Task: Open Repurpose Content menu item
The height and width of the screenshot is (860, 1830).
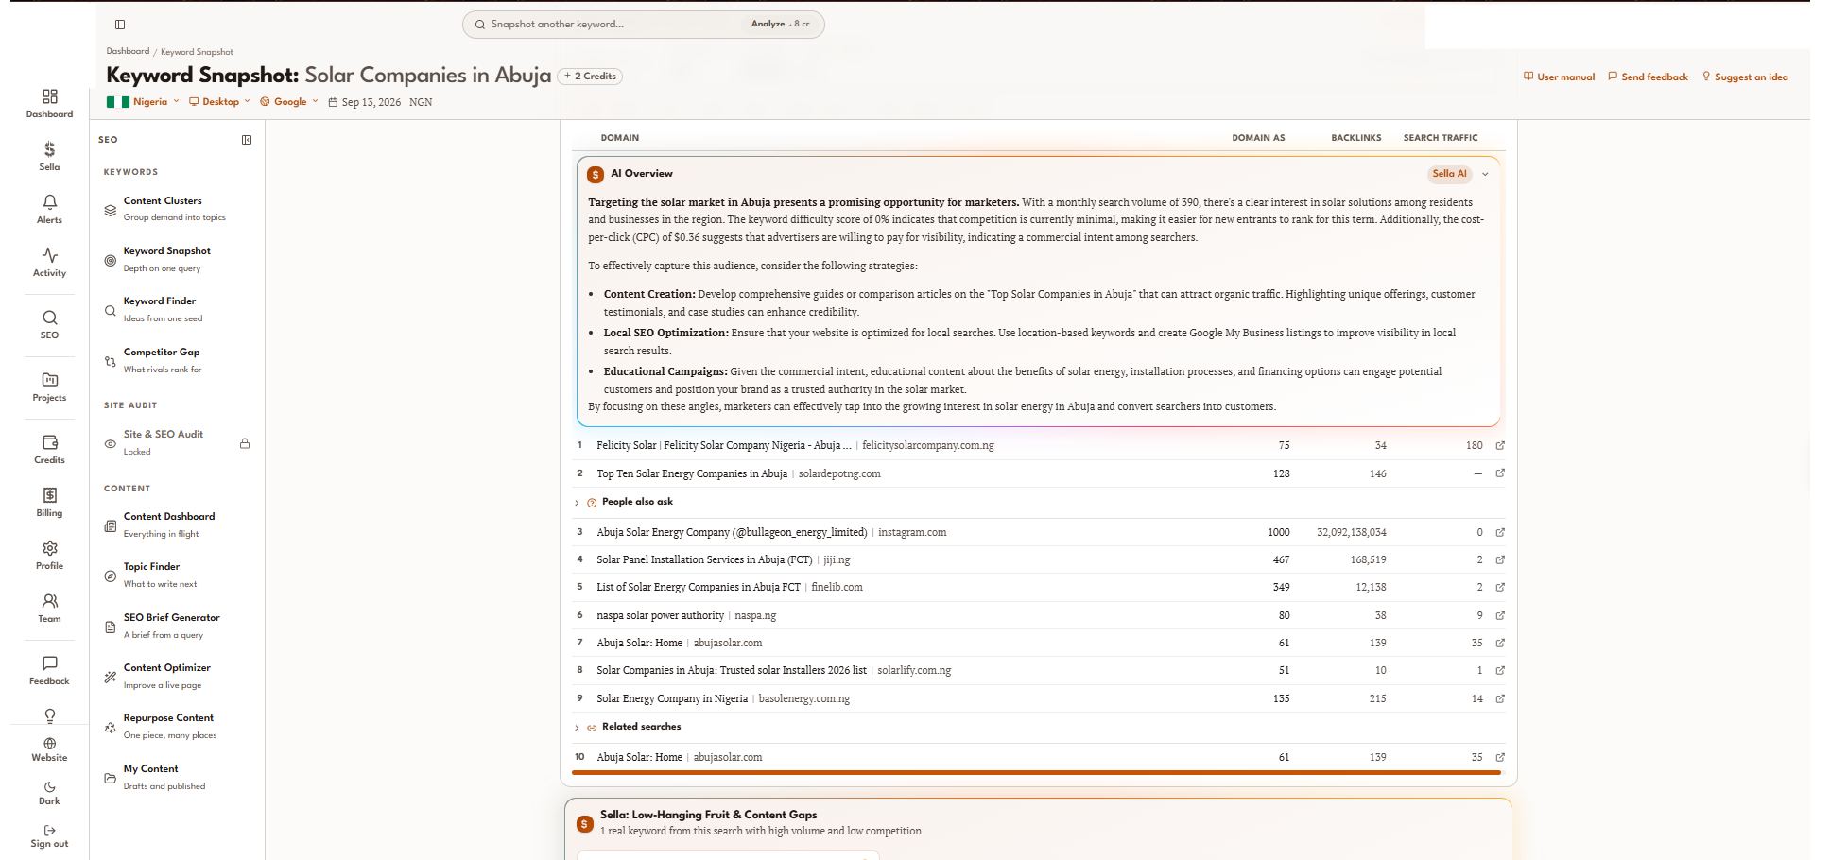Action: (176, 726)
